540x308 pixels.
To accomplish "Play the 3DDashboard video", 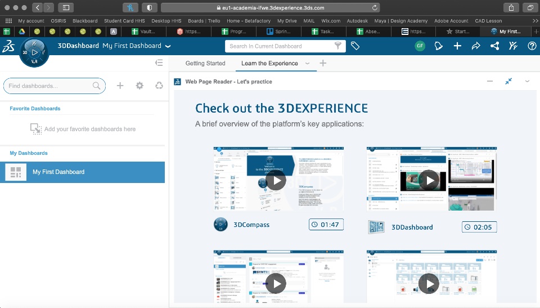I will pyautogui.click(x=429, y=180).
